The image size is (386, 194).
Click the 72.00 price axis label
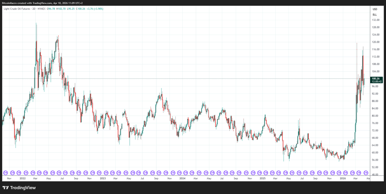point(376,131)
